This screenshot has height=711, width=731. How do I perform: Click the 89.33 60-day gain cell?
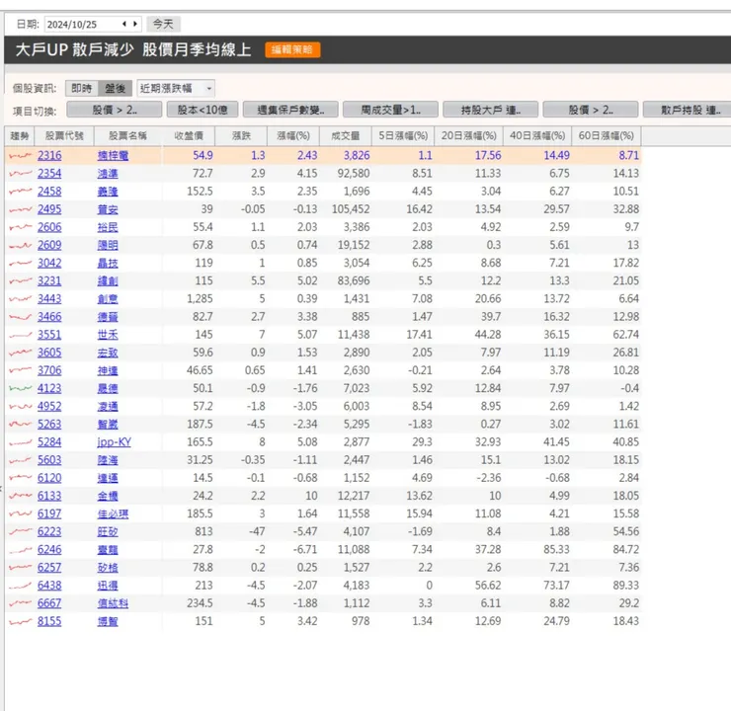(x=625, y=586)
